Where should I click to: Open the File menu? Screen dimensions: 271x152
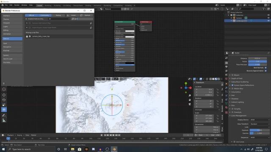(x=6, y=5)
